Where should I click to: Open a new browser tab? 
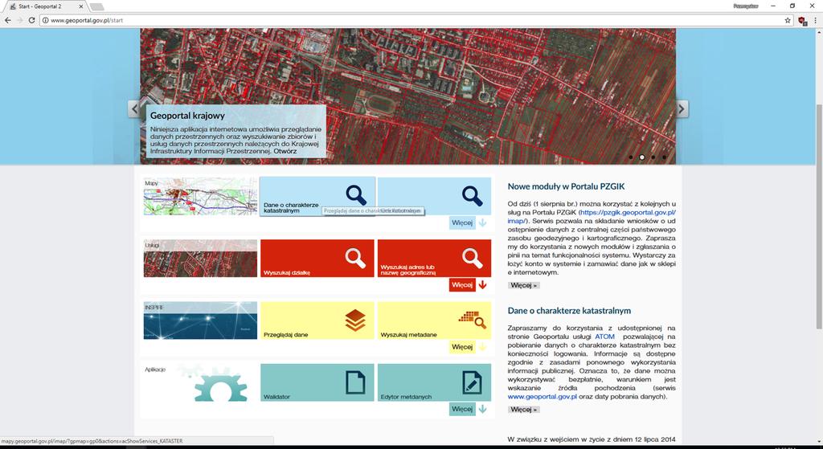(x=96, y=6)
